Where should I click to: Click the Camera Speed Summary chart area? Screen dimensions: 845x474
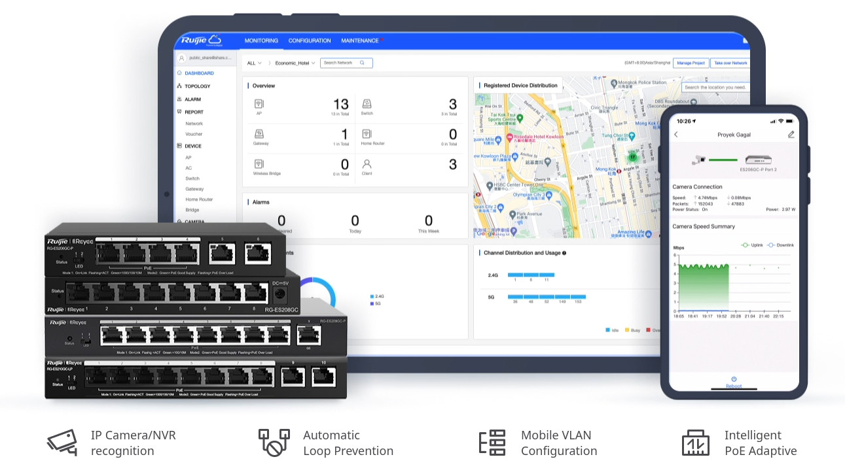733,283
